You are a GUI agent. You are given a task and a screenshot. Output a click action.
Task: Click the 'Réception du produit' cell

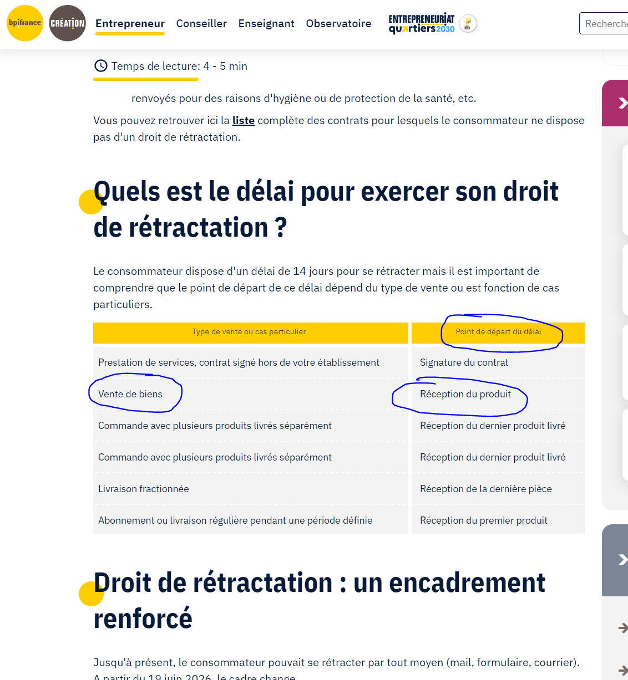[498, 394]
